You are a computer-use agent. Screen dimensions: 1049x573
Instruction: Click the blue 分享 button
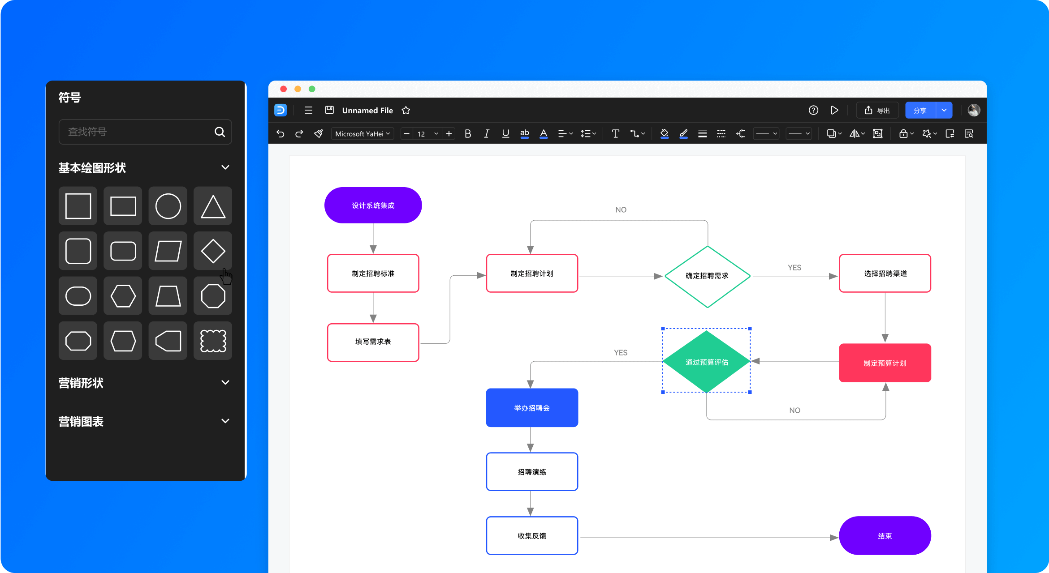920,110
